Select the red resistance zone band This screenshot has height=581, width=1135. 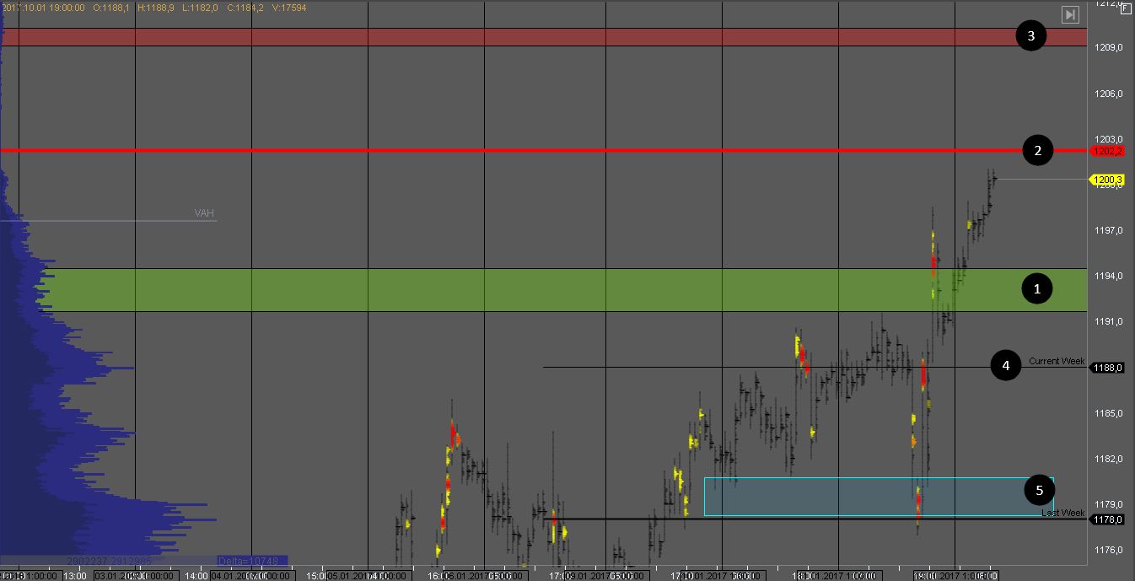click(x=506, y=37)
